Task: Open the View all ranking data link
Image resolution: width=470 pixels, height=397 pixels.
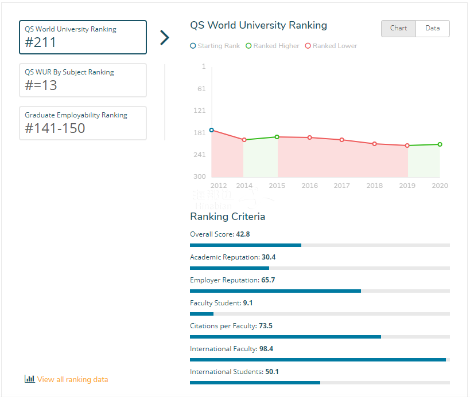Action: tap(72, 379)
